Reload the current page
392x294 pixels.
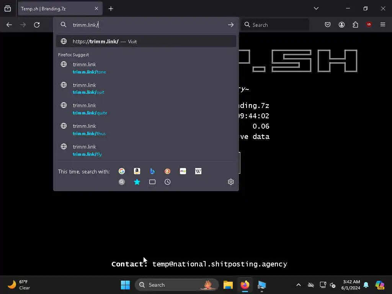[x=37, y=25]
